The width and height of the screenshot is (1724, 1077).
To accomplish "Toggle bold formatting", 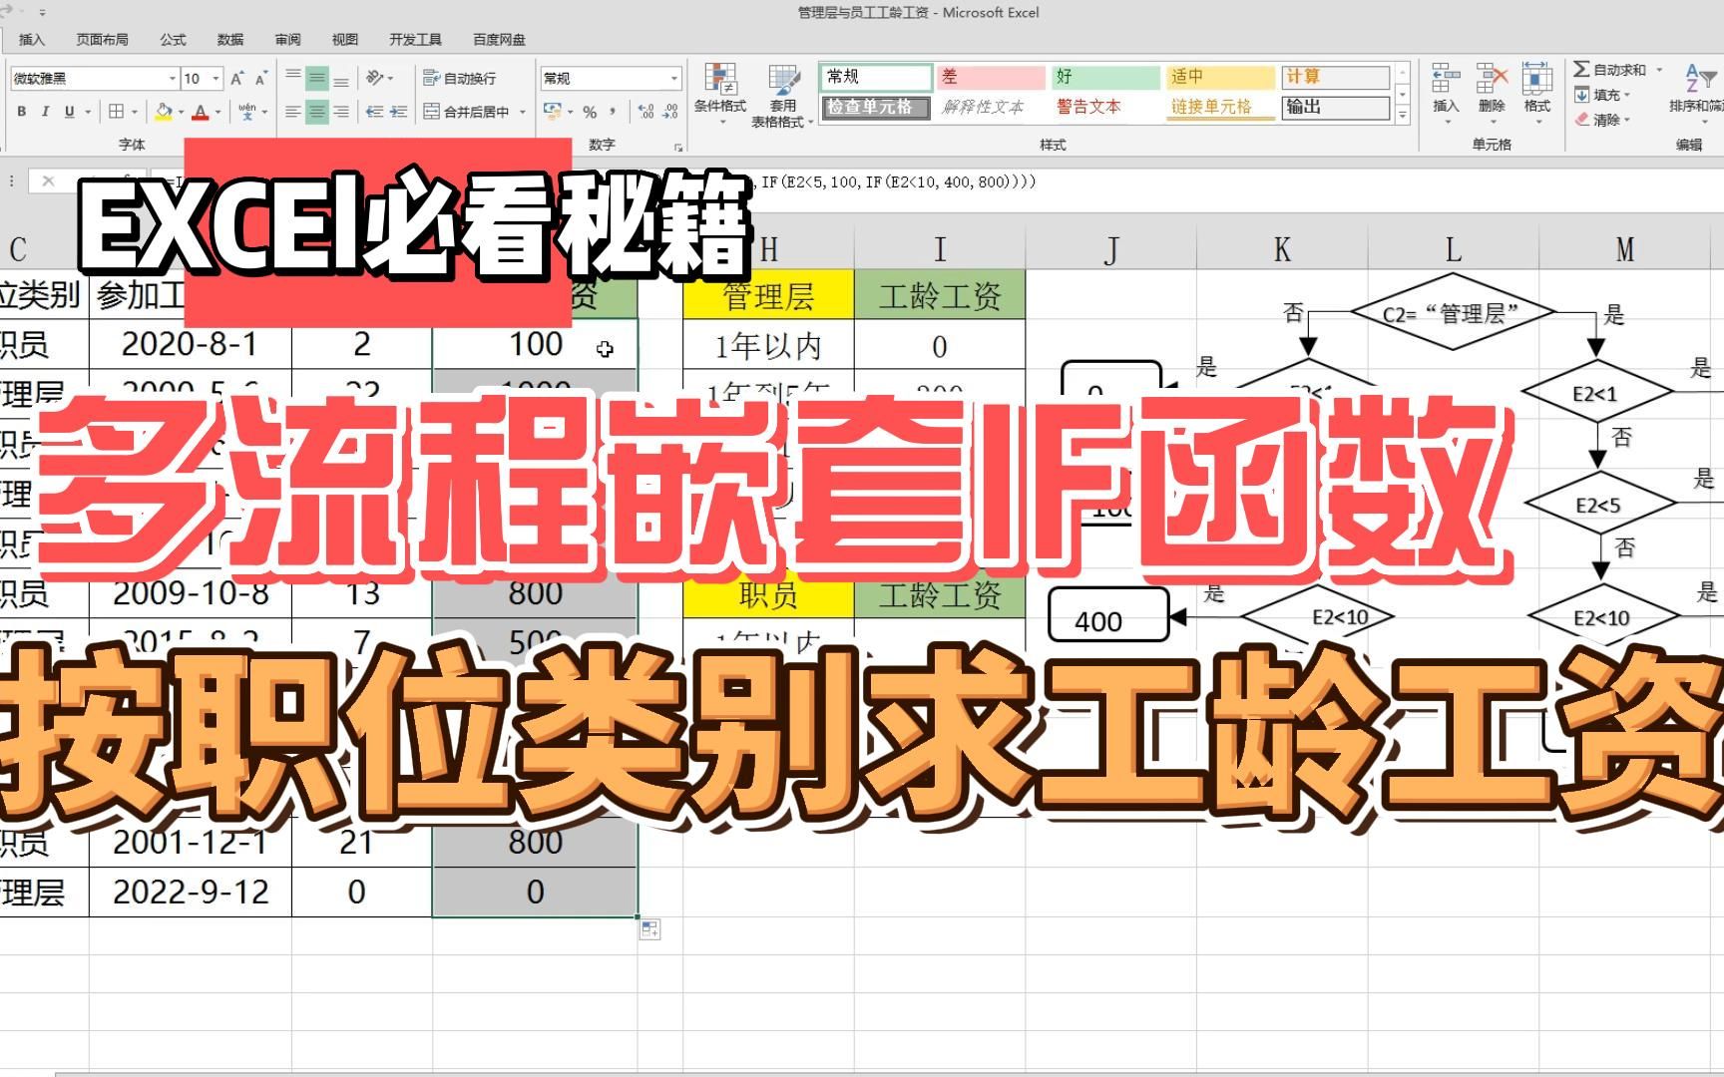I will click(x=20, y=112).
